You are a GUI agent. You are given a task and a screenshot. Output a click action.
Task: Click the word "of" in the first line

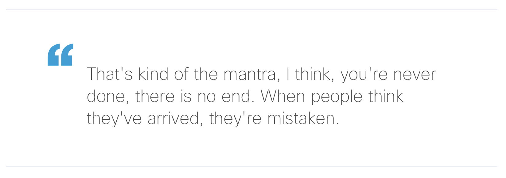point(181,74)
